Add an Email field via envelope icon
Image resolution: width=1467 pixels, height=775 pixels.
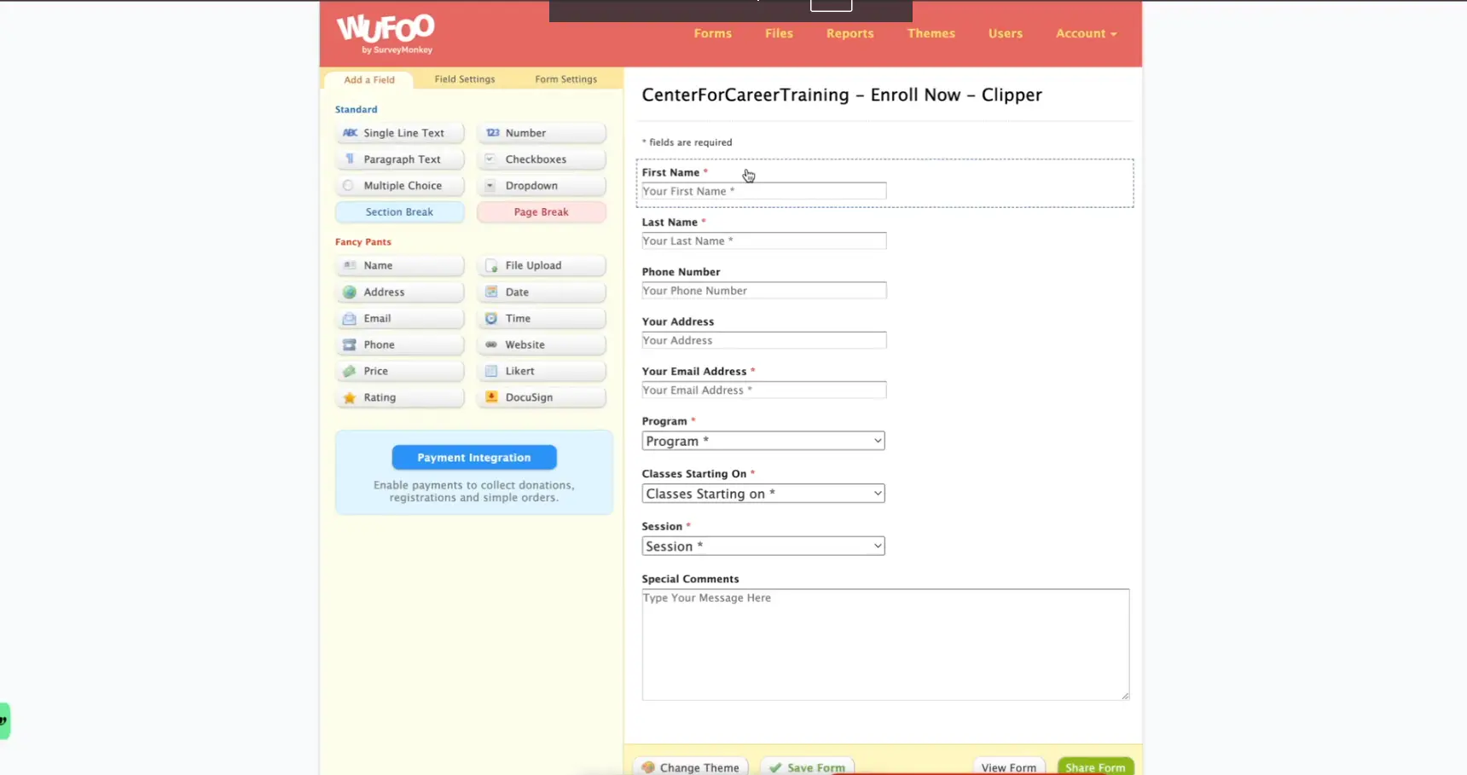349,319
